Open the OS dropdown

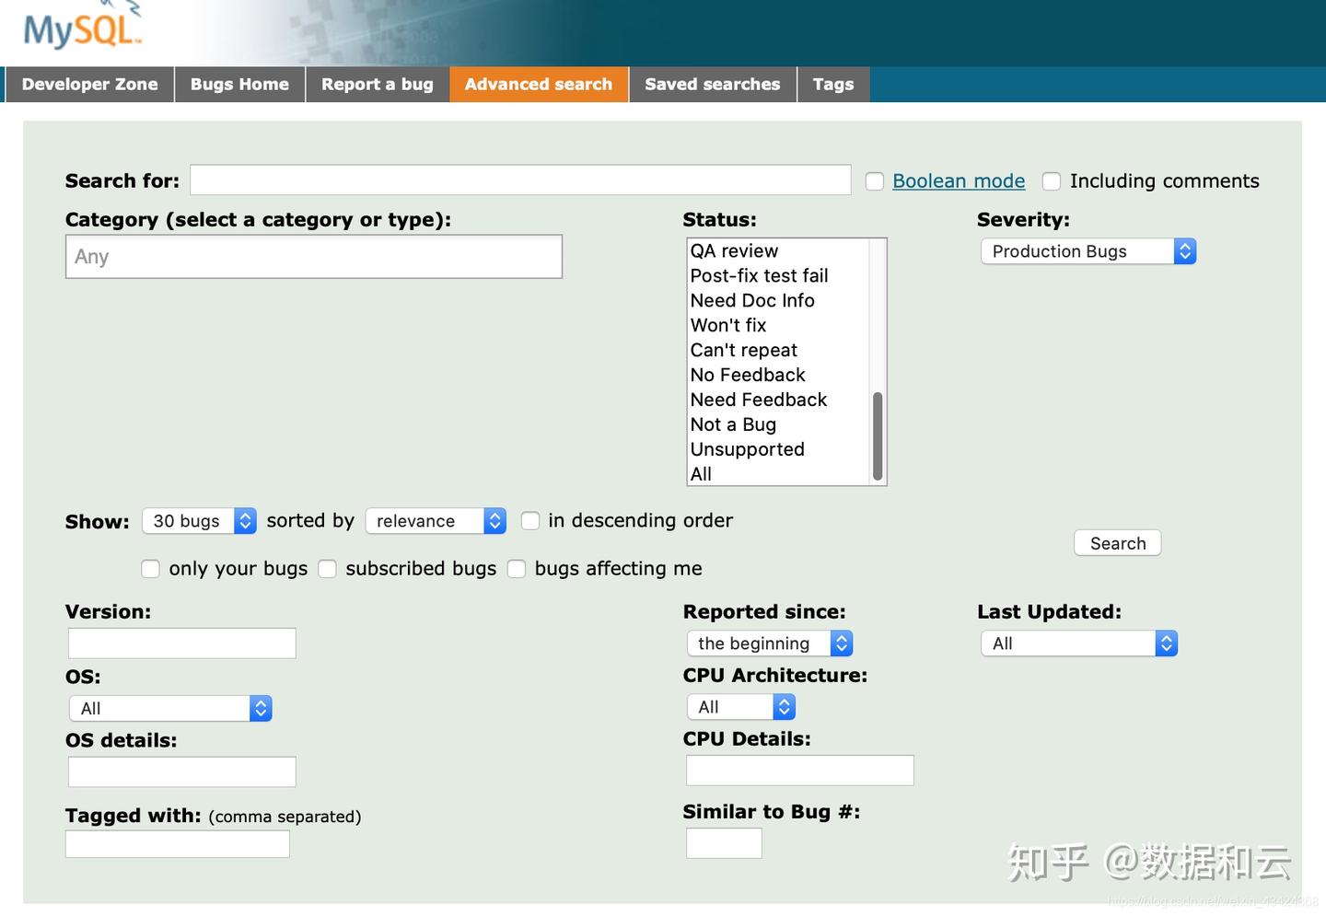point(169,708)
